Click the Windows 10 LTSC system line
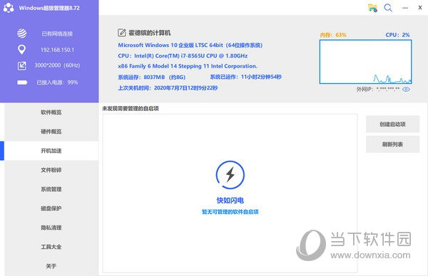The height and width of the screenshot is (276, 428). coord(190,46)
